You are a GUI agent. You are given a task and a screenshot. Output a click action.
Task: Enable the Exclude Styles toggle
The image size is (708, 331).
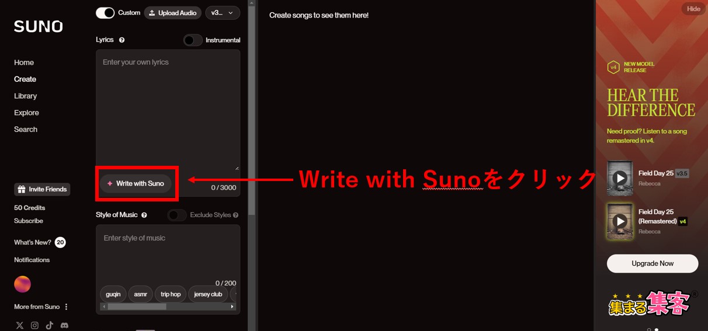(x=177, y=215)
